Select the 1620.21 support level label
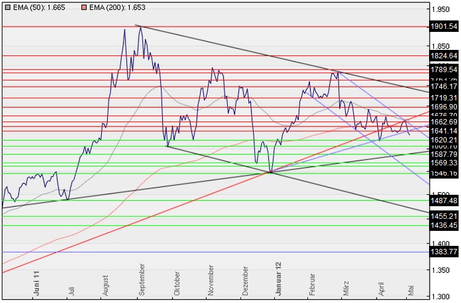 point(444,139)
